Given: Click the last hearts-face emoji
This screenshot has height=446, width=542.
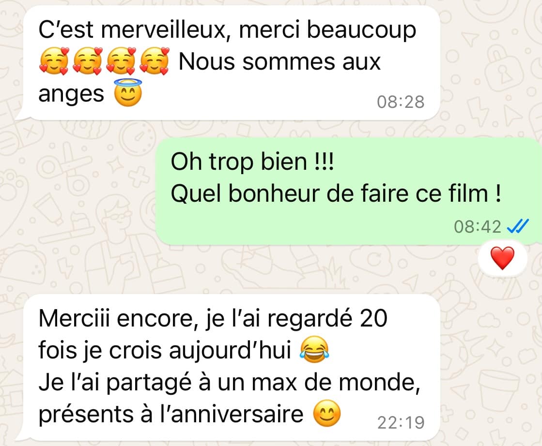Looking at the screenshot, I should point(155,61).
